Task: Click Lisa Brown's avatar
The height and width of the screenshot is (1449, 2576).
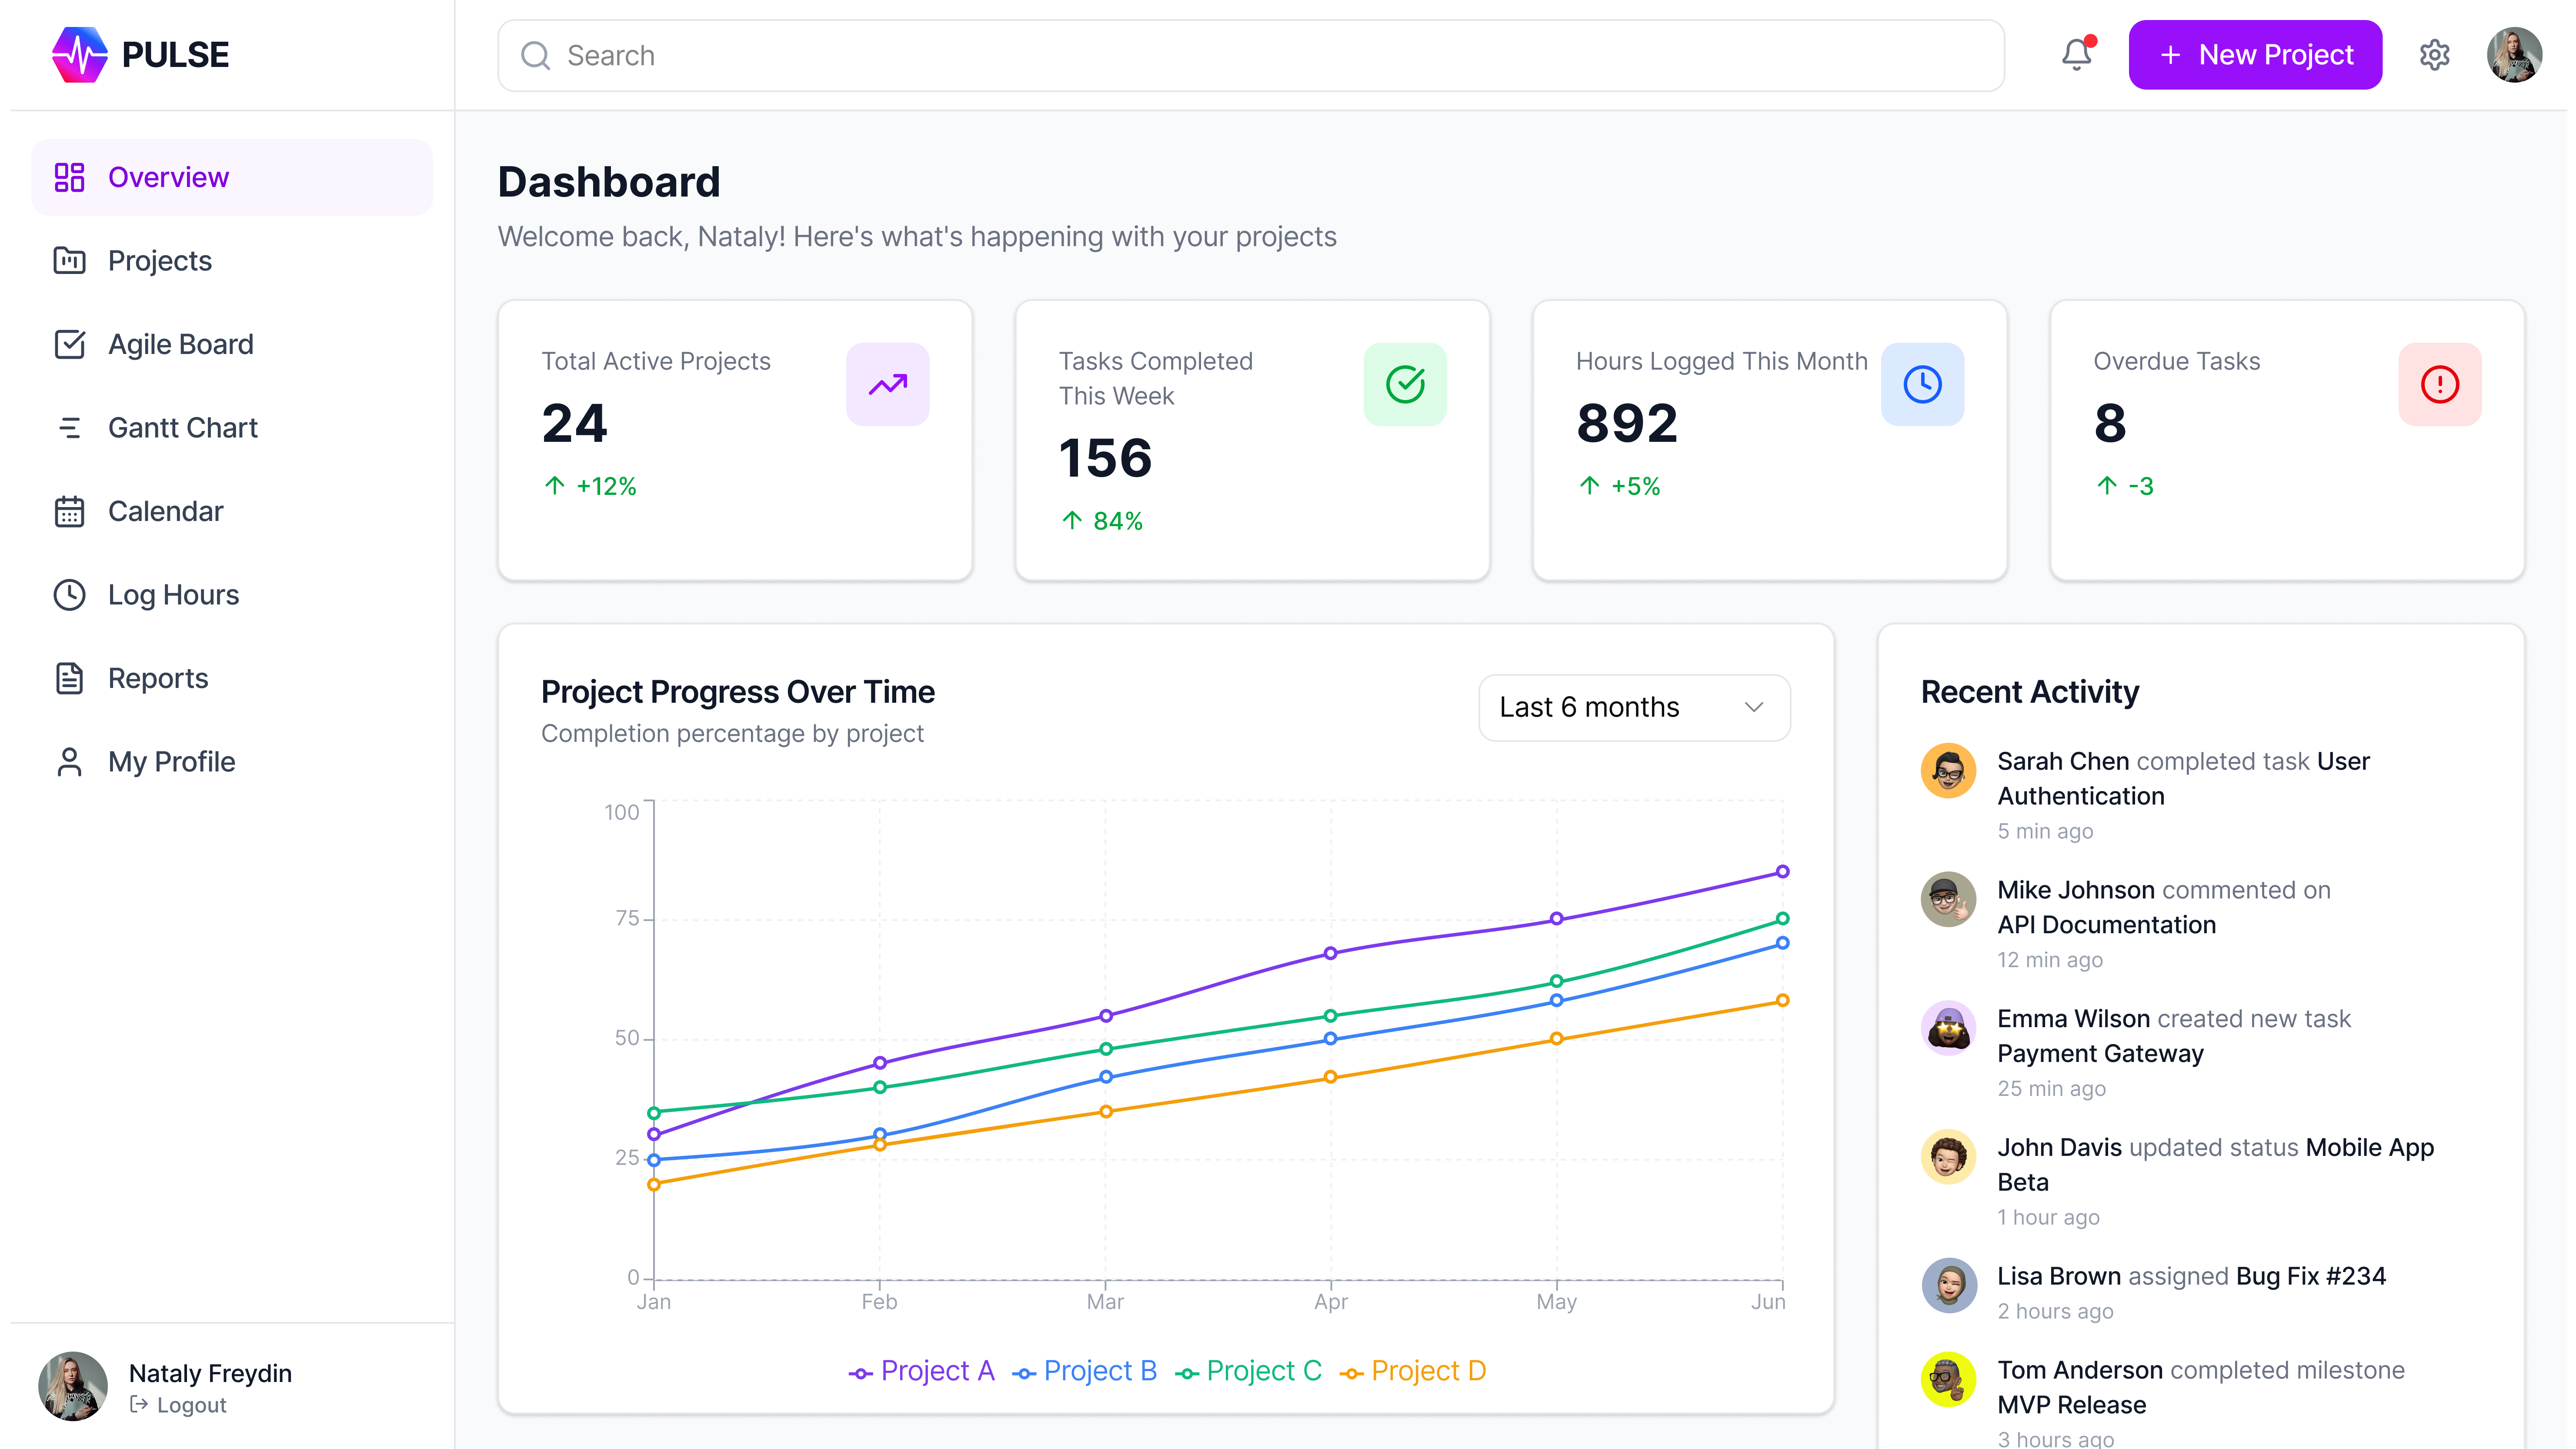Action: (1948, 1285)
